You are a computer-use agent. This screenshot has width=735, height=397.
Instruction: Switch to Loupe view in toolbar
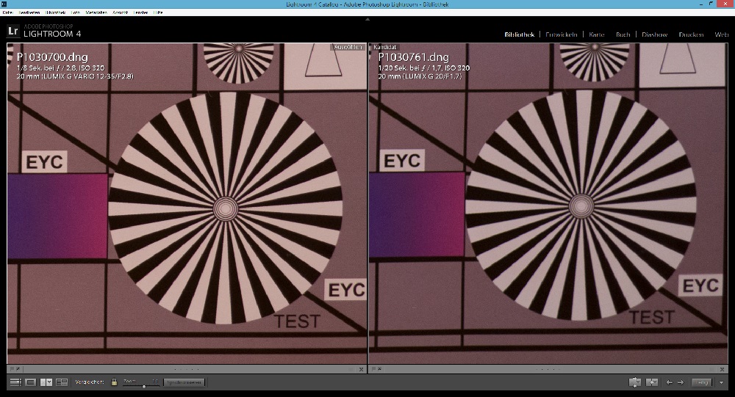[31, 382]
